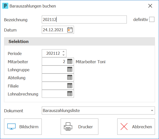
Task: Click the 'Abteilung' label
Action: point(17,78)
